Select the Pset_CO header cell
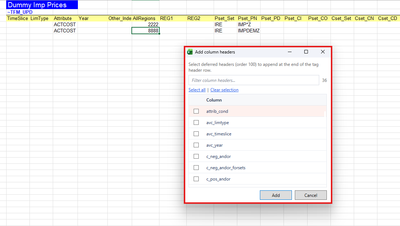The image size is (400, 226). pos(319,18)
